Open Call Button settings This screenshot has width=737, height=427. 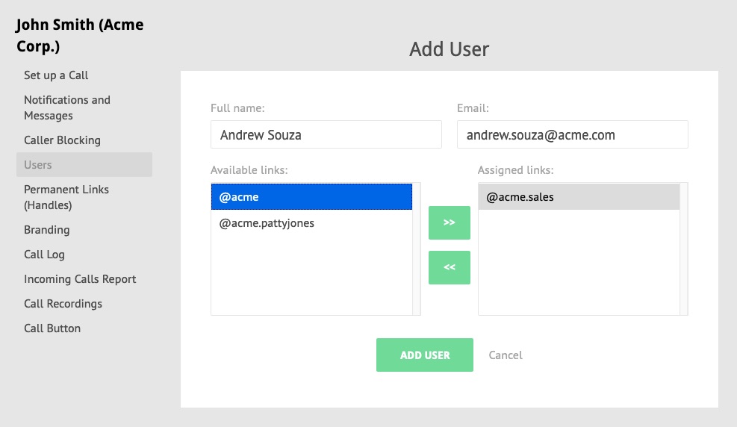coord(52,328)
